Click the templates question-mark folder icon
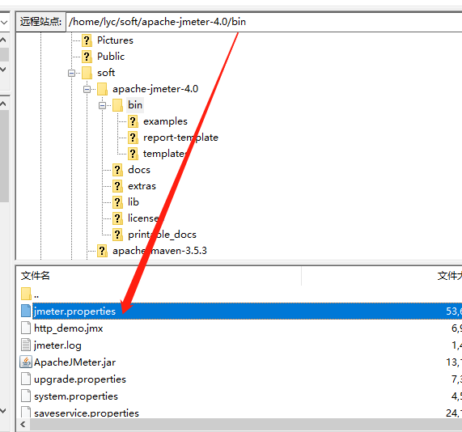 [133, 154]
